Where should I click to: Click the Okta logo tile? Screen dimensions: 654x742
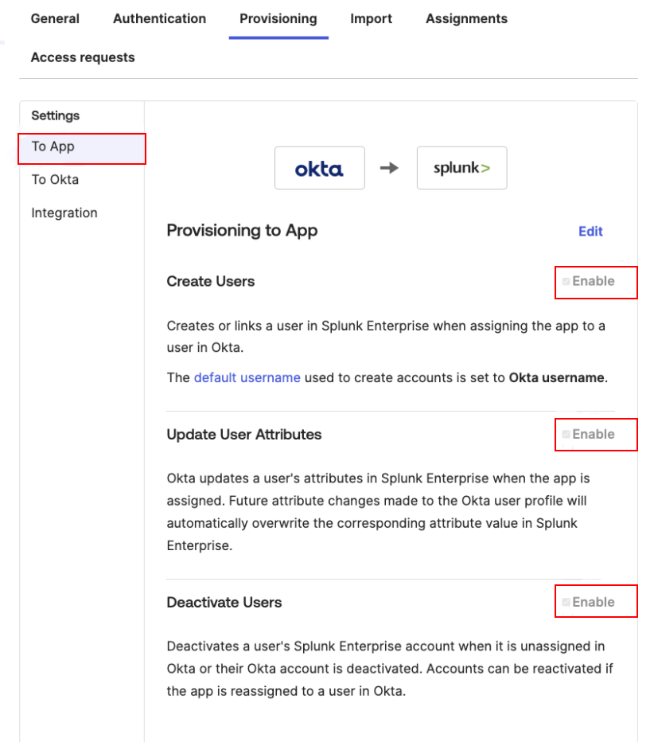(x=319, y=168)
